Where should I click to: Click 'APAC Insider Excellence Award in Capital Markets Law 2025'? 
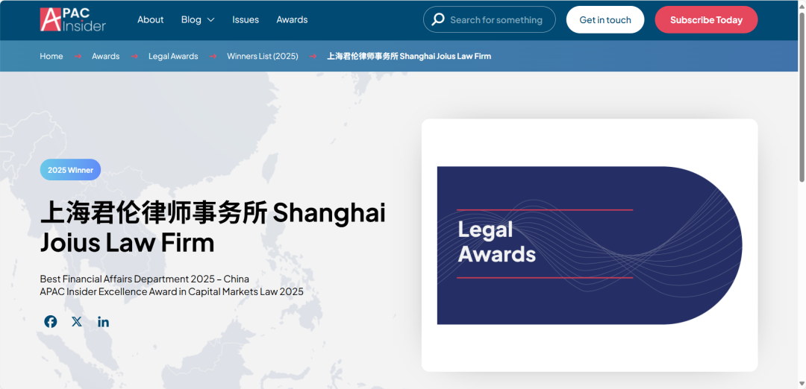172,291
